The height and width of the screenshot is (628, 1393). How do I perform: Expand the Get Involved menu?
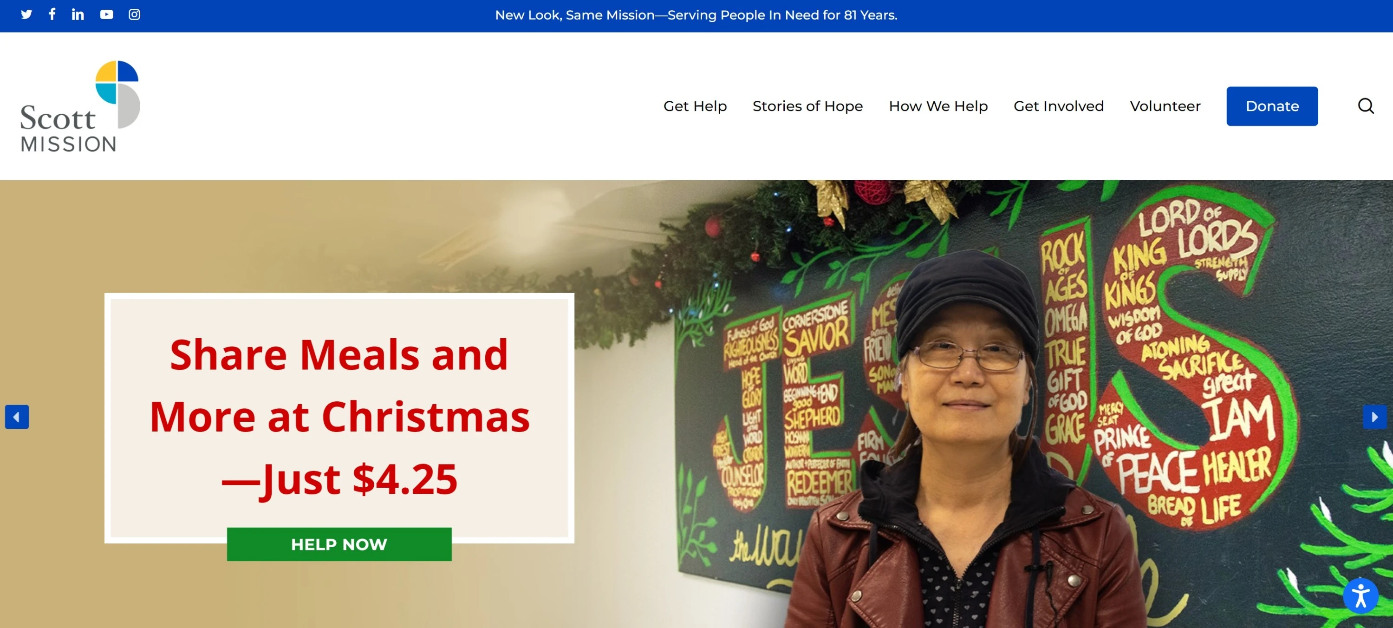click(x=1058, y=106)
